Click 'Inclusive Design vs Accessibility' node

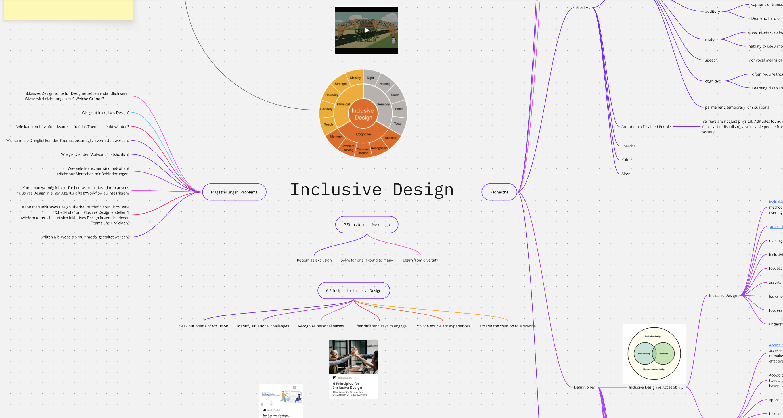coord(656,387)
